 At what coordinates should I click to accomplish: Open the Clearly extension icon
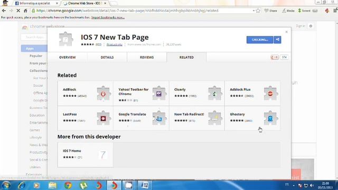click(x=215, y=93)
